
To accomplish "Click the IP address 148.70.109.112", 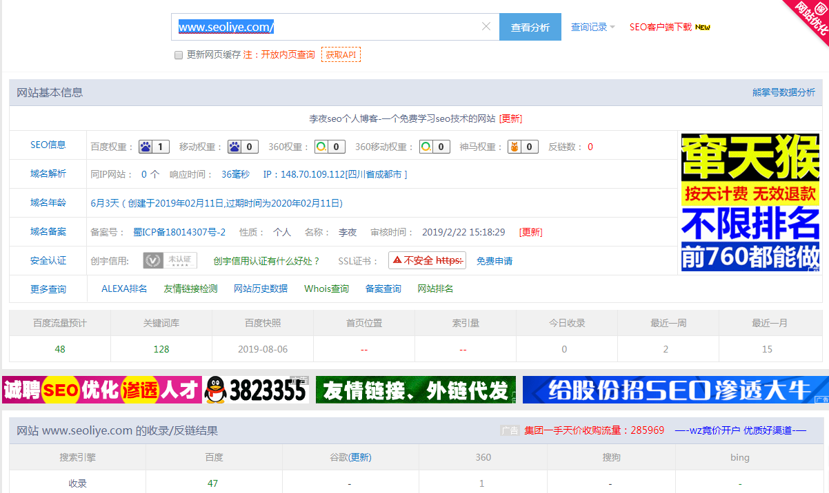I will [312, 174].
